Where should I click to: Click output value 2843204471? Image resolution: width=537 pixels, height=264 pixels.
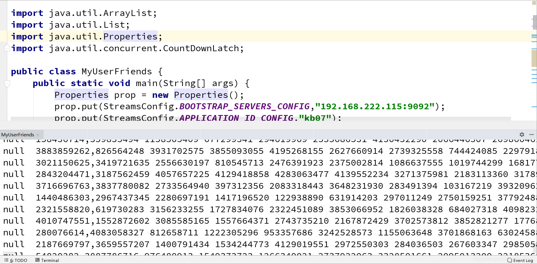(x=63, y=174)
